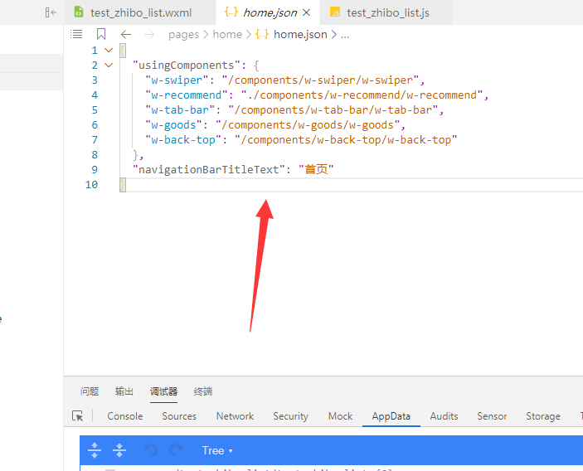Toggle the bookmark icon in editor toolbar
Image resolution: width=583 pixels, height=471 pixels.
(x=101, y=34)
